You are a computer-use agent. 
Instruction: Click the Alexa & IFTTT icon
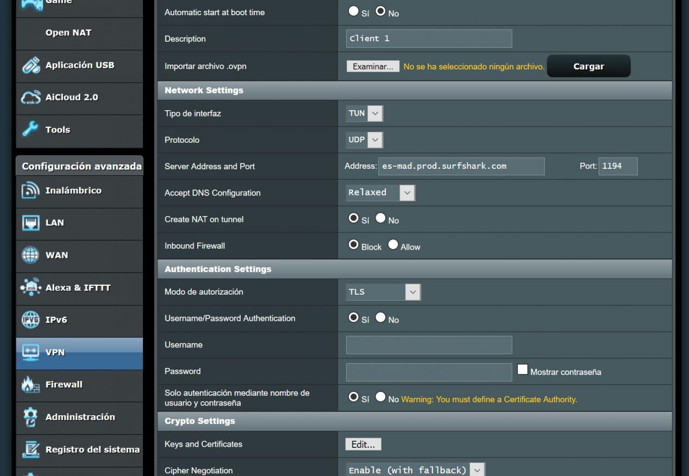tap(31, 288)
